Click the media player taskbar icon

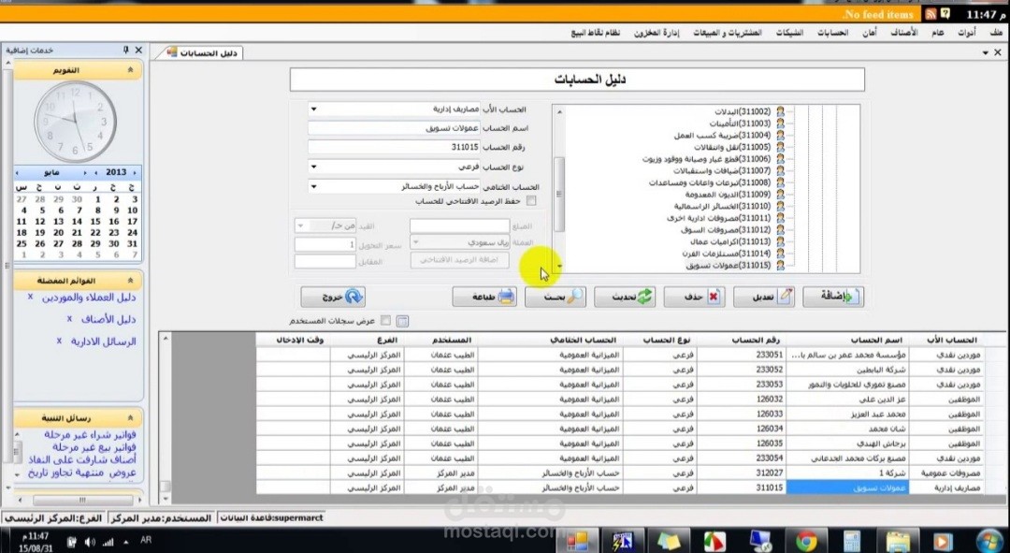[x=943, y=540]
